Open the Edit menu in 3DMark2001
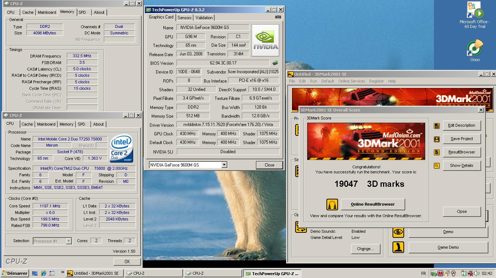The height and width of the screenshot is (278, 496). point(302,81)
